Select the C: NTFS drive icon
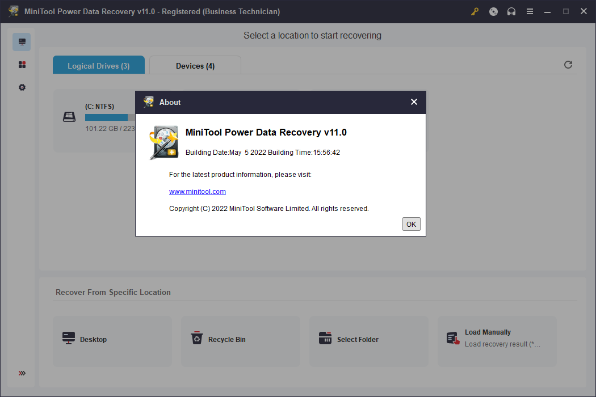This screenshot has width=596, height=397. click(x=69, y=117)
